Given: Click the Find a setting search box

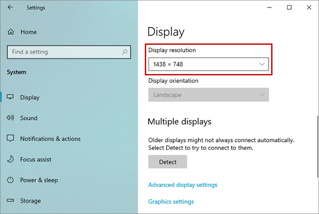Looking at the screenshot, I should (x=69, y=52).
